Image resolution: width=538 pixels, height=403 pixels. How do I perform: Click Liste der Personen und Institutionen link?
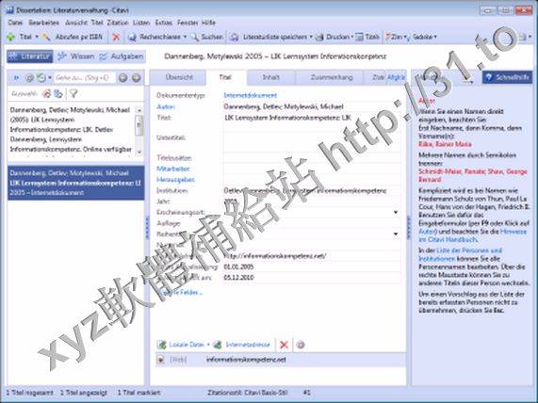click(461, 254)
